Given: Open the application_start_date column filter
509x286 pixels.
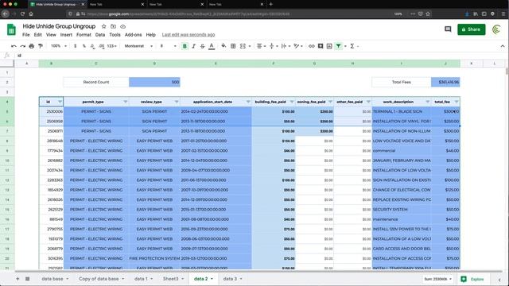Looking at the screenshot, I should [x=248, y=102].
